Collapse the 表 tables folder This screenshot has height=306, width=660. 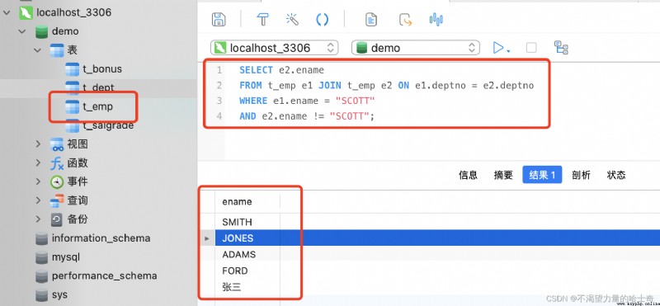38,50
